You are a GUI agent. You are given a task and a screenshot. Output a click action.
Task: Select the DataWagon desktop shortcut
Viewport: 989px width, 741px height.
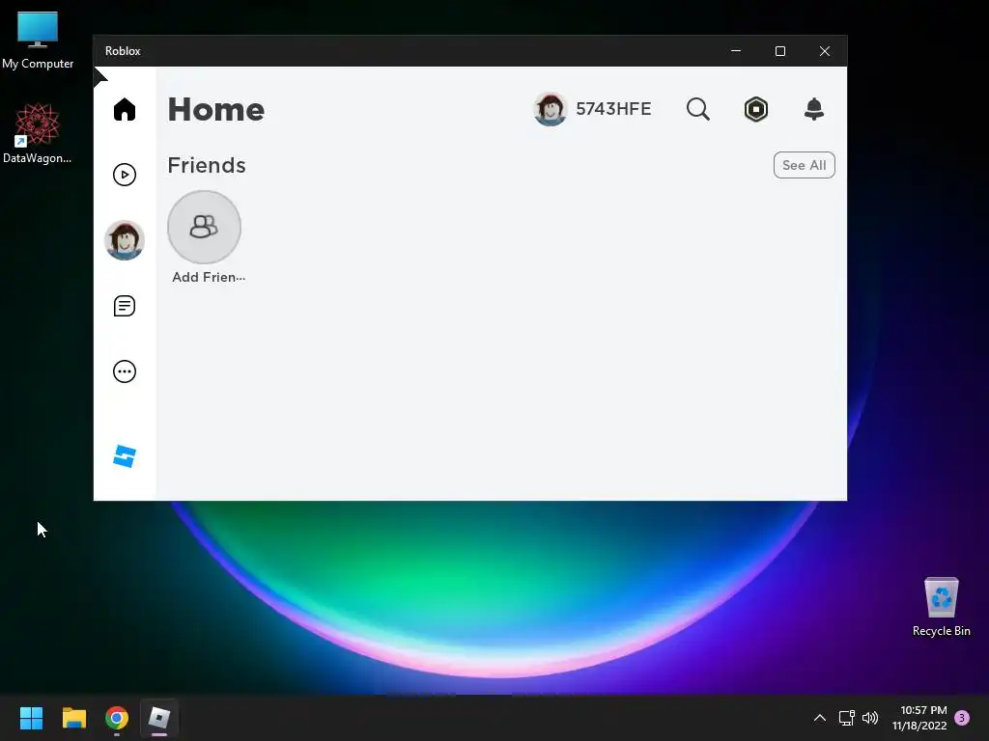(x=38, y=133)
